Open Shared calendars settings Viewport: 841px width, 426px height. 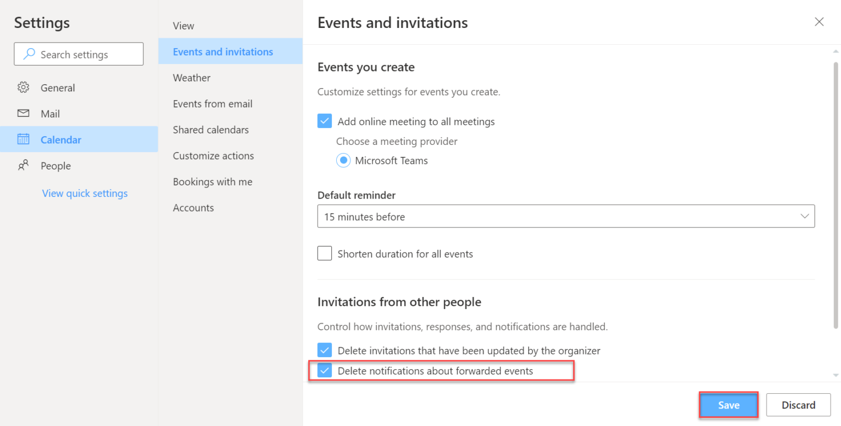coord(231,130)
